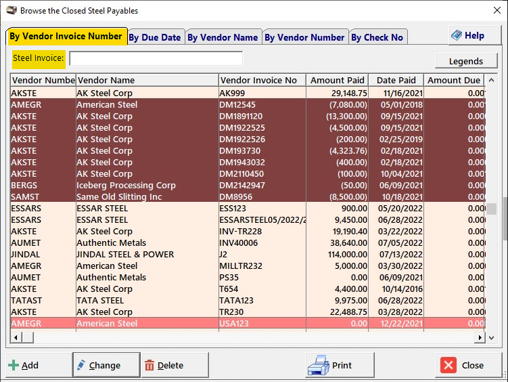Select row with invoice DM1943032
The image size is (508, 382).
click(x=248, y=162)
